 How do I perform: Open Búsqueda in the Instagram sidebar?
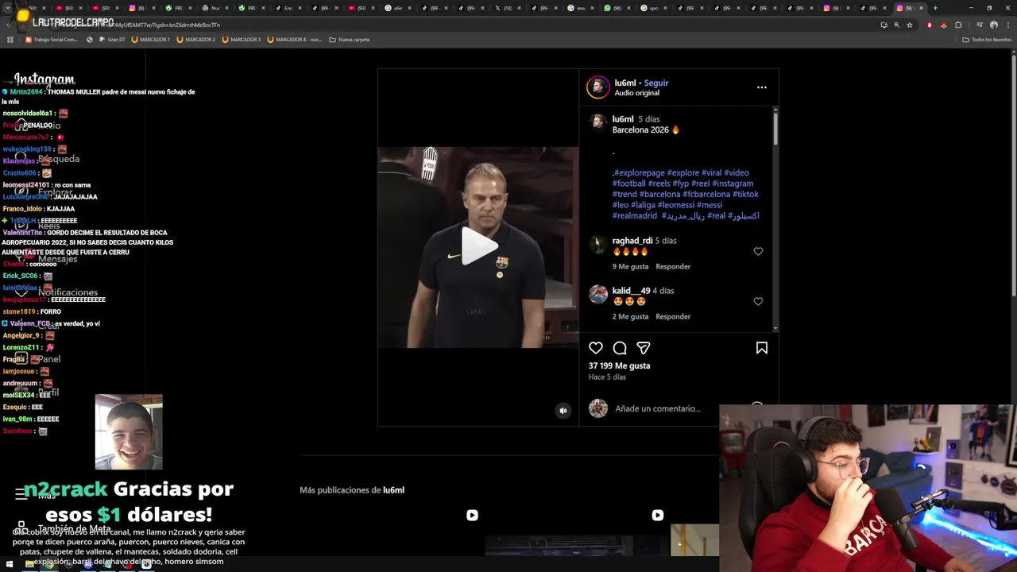click(x=49, y=159)
